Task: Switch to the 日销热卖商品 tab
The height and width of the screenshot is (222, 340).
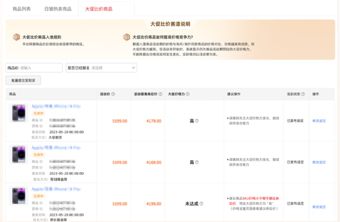Action: tap(58, 9)
